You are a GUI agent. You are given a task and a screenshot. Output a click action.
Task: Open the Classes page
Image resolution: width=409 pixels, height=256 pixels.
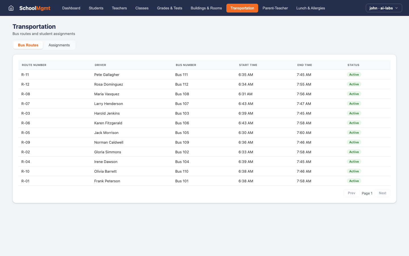coord(142,8)
